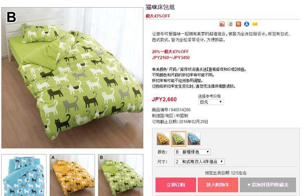Choose the blue bedding color swatch
The width and height of the screenshot is (302, 196).
click(x=194, y=139)
